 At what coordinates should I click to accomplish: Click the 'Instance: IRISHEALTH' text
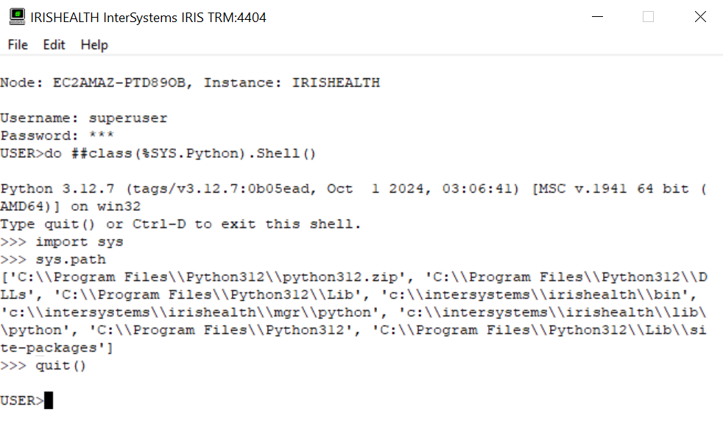(x=292, y=83)
